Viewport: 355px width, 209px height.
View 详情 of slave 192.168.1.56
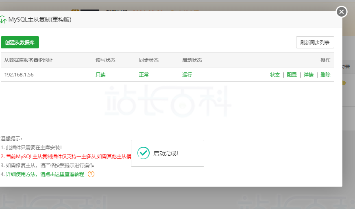[309, 75]
